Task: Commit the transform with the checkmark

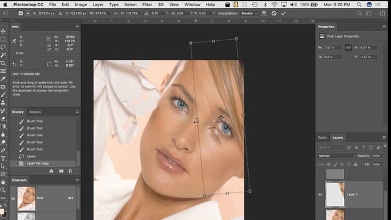Action: [x=283, y=13]
